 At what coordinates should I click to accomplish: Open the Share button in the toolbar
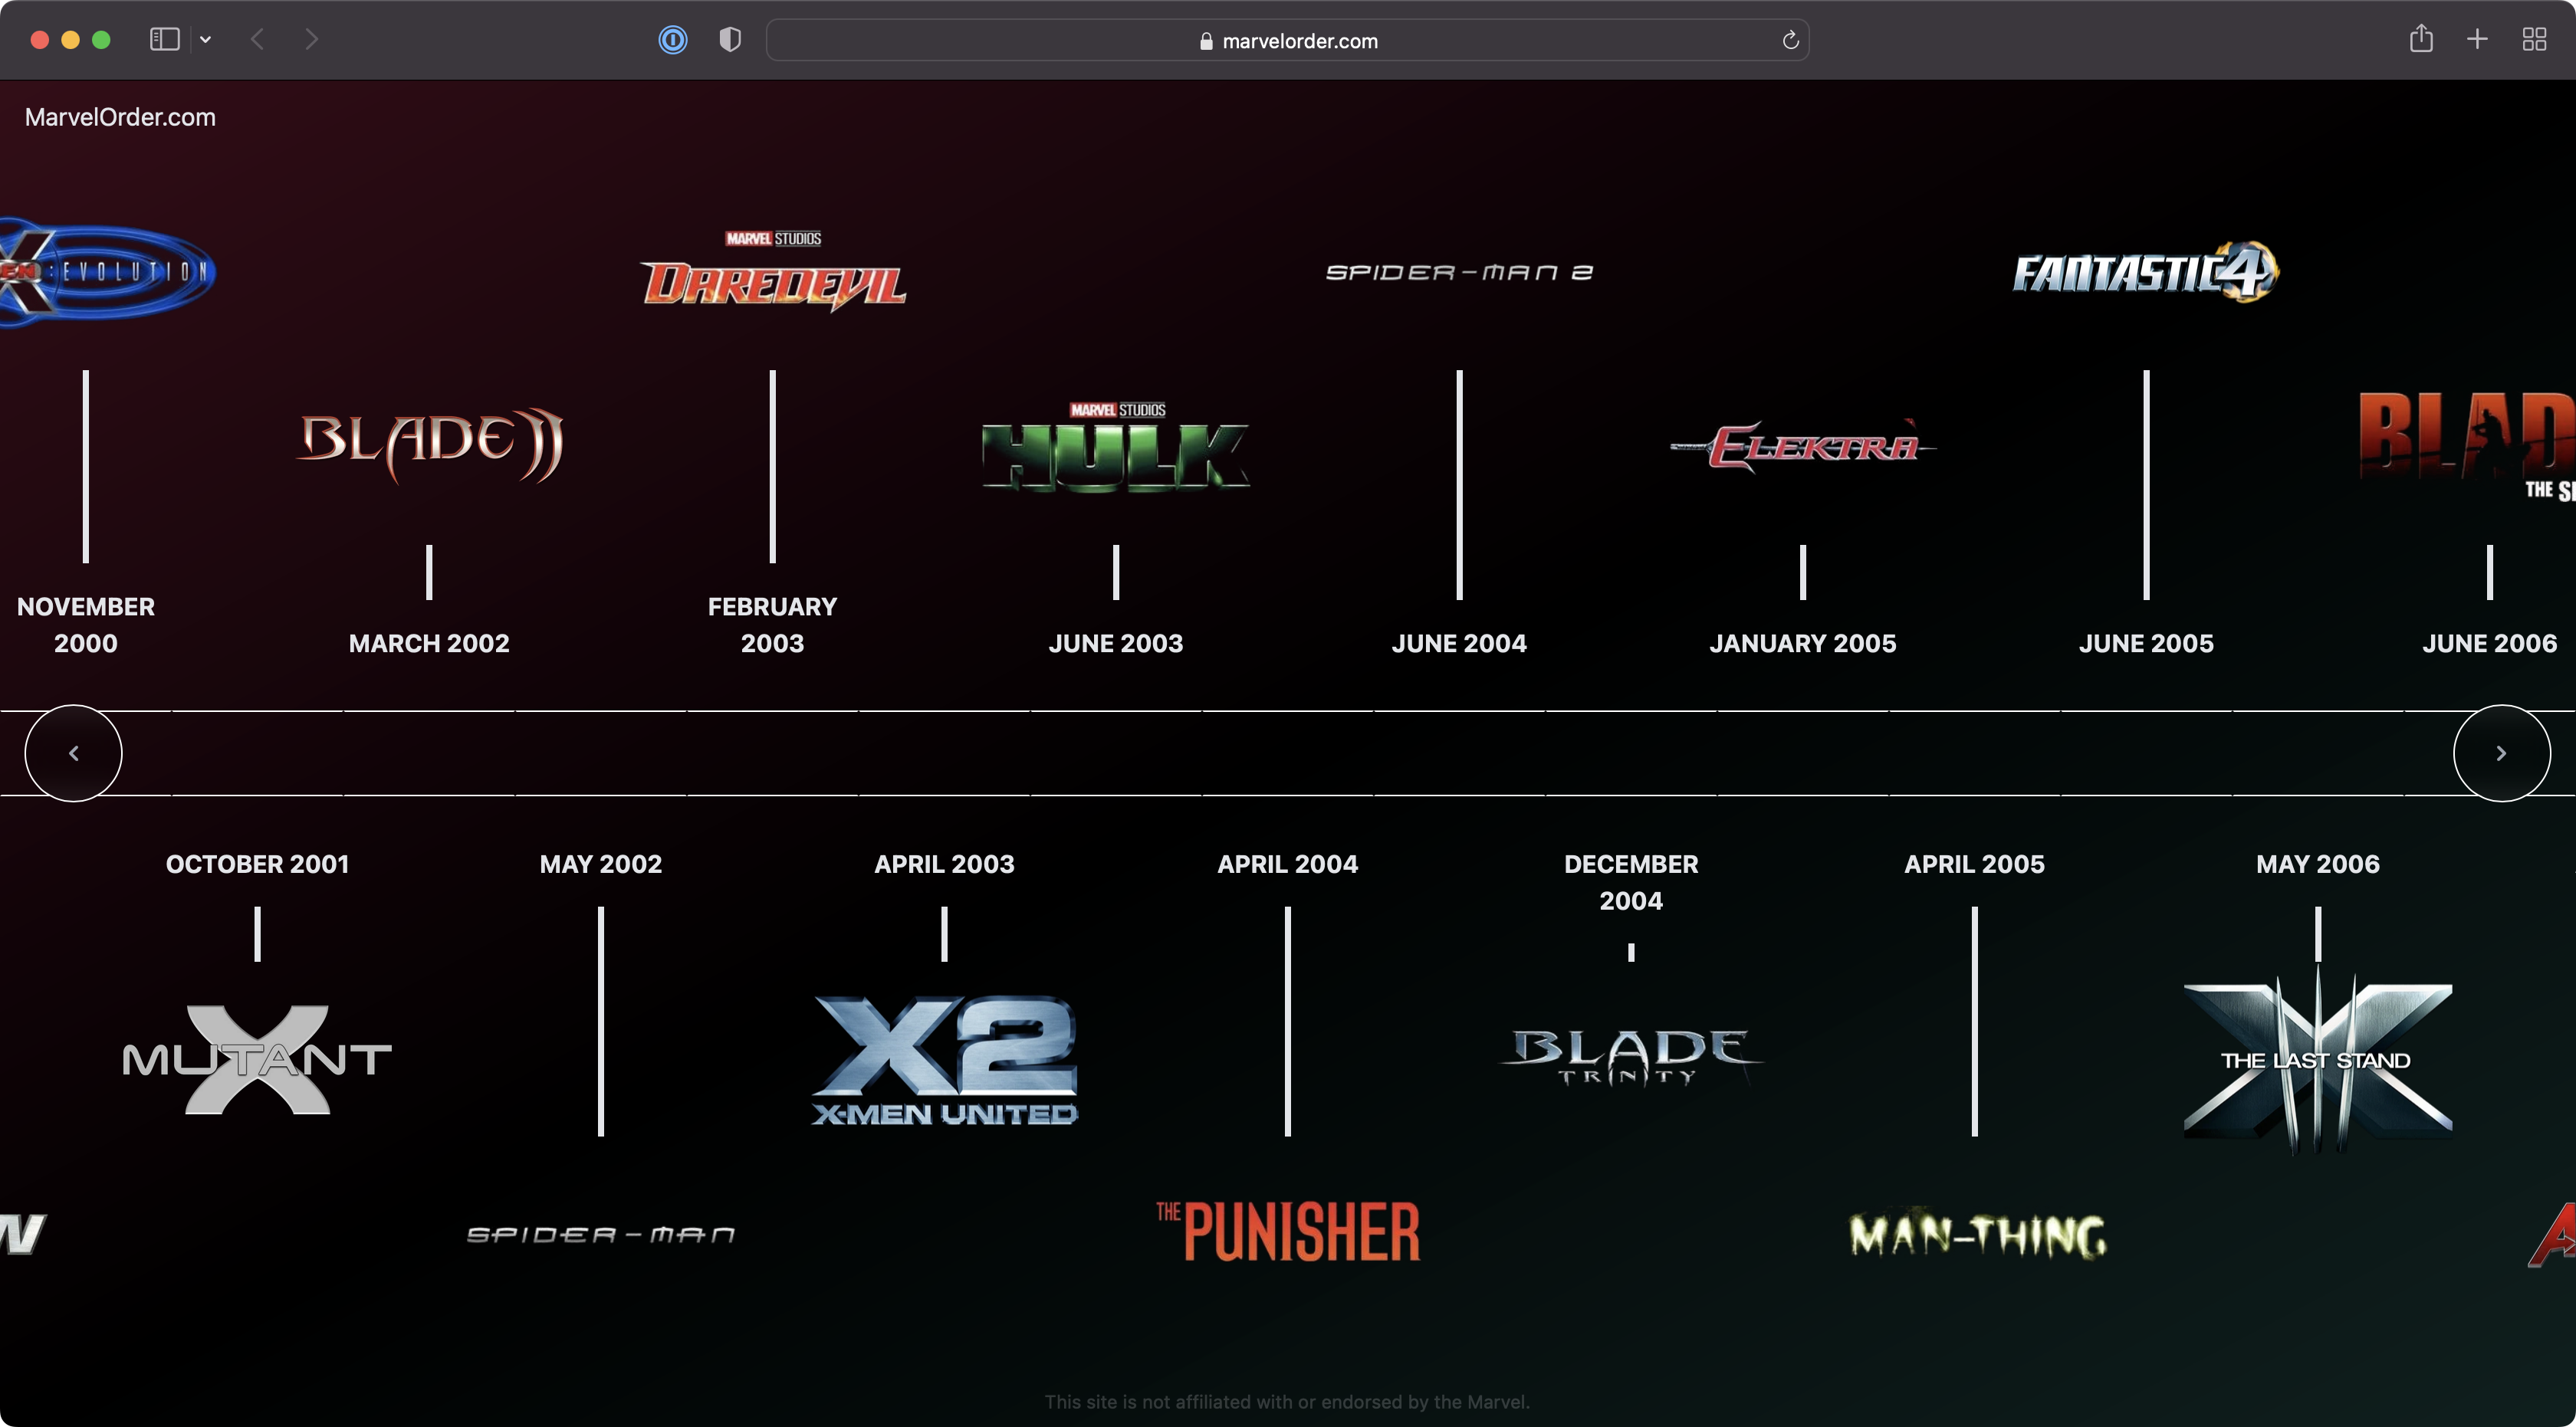pos(2420,39)
